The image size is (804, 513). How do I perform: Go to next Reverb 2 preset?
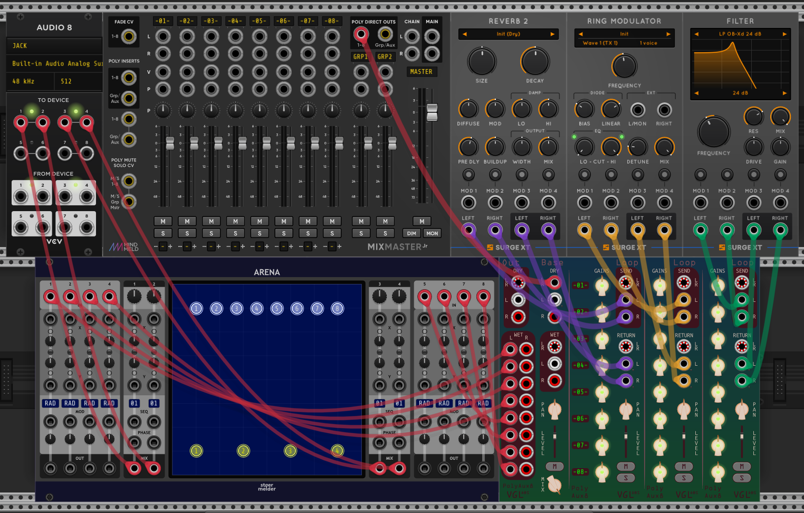pos(552,34)
